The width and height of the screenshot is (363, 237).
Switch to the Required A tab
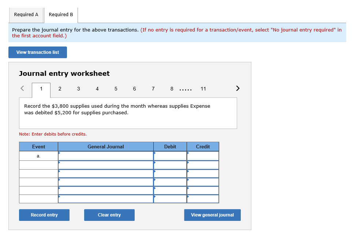[26, 14]
